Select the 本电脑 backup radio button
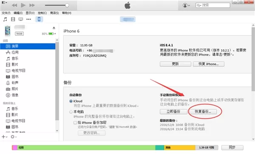Screen dimensions: 255x154 (x=71, y=112)
